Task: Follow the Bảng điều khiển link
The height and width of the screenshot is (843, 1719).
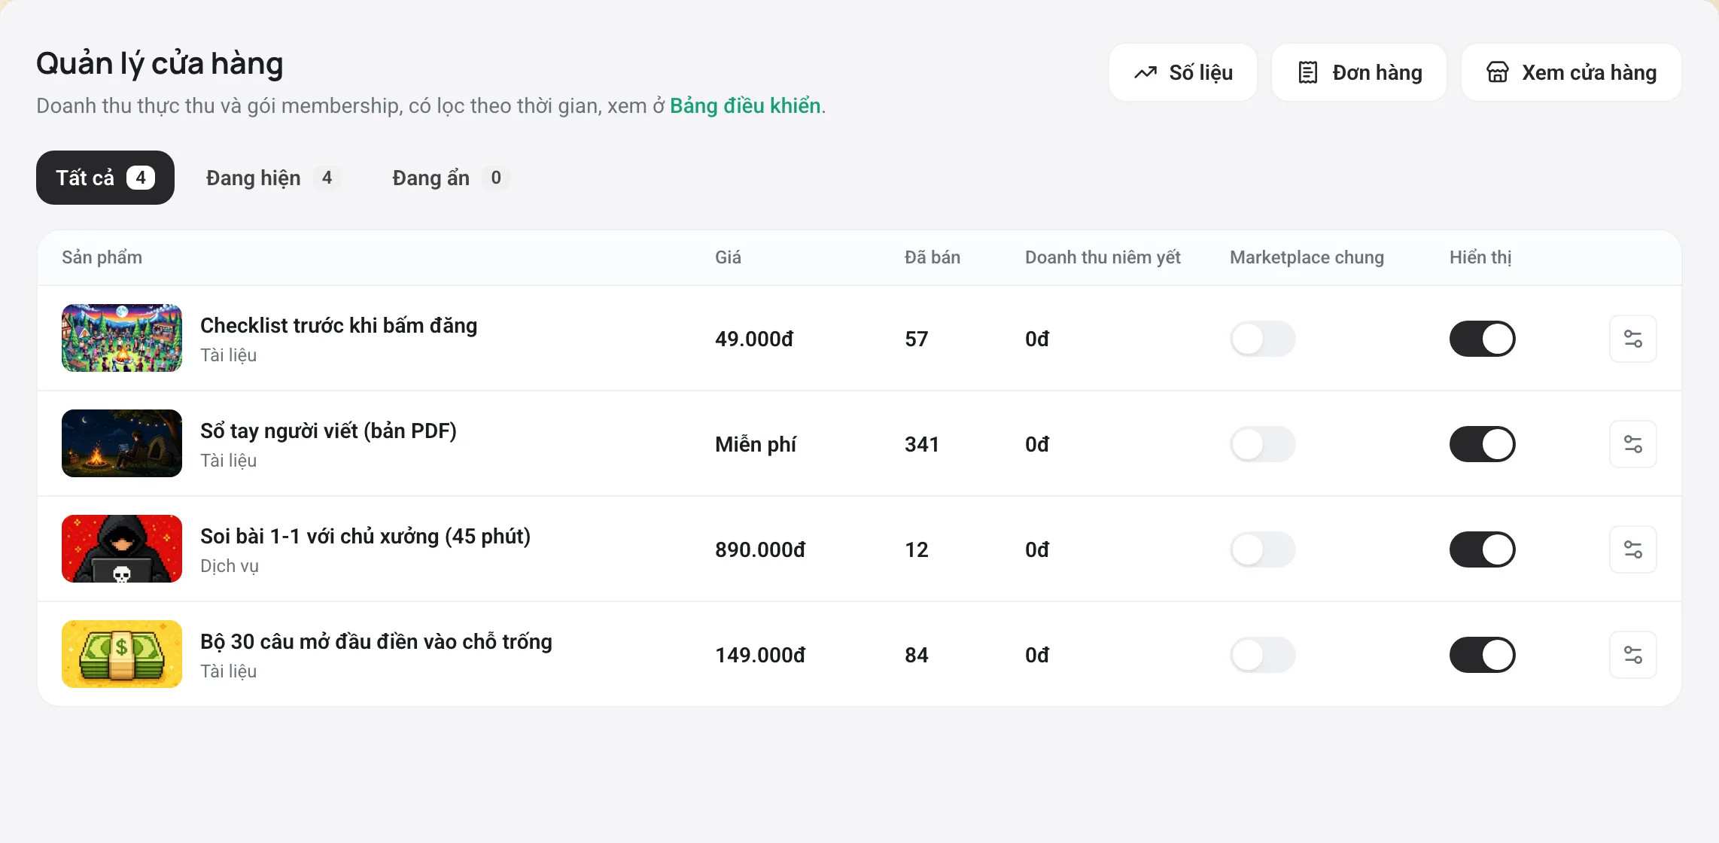Action: coord(745,105)
